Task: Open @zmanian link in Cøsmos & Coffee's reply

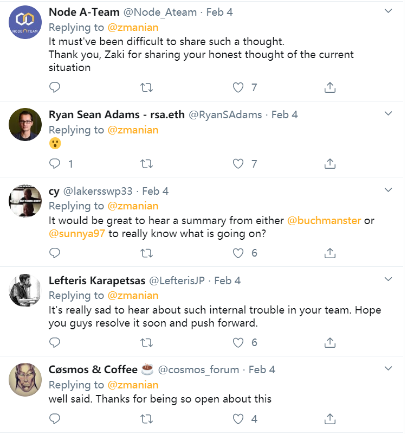Action: pyautogui.click(x=133, y=385)
